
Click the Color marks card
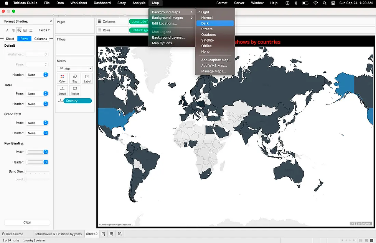(62, 78)
